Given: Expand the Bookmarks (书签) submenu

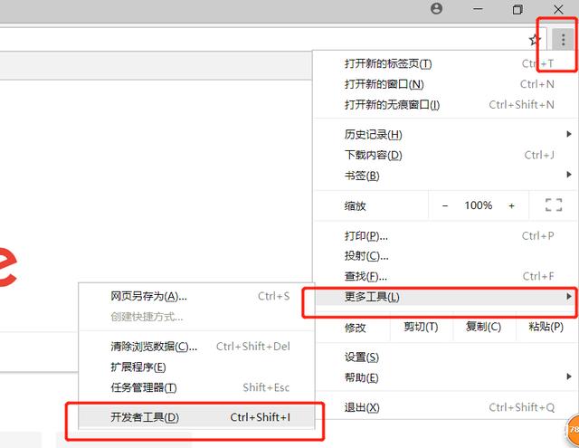Looking at the screenshot, I should click(444, 176).
